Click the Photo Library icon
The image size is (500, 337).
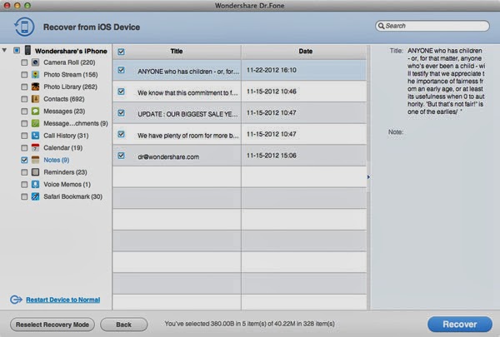(x=35, y=87)
